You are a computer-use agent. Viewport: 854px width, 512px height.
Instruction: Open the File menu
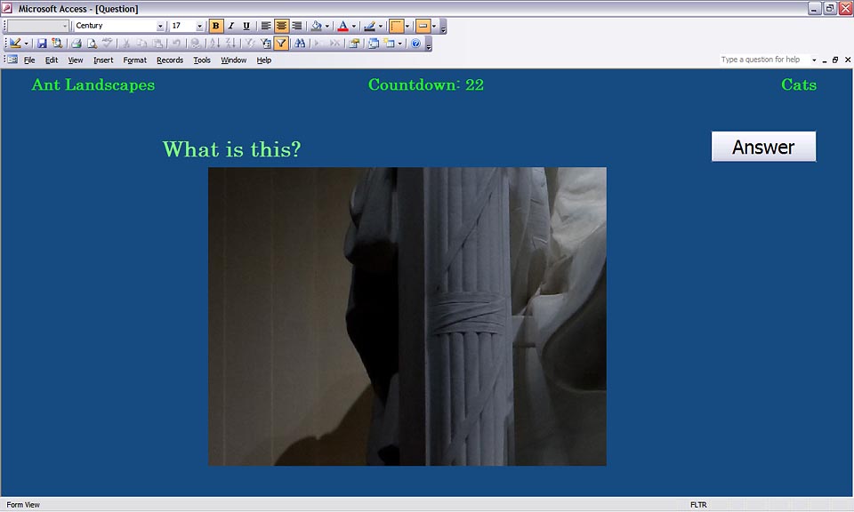click(x=29, y=60)
